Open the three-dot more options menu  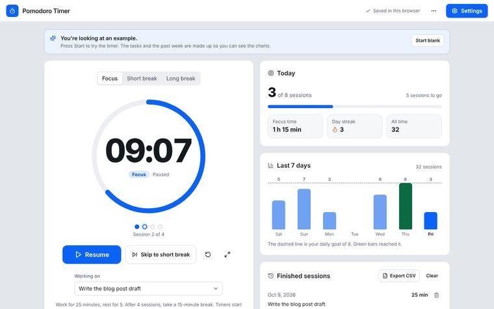click(434, 10)
